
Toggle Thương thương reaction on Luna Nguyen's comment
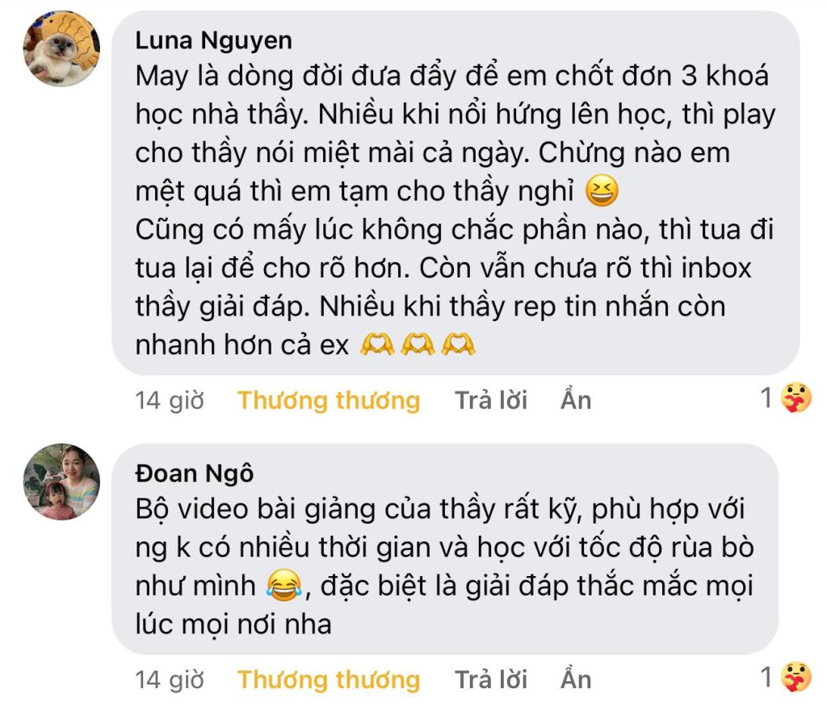coord(329,400)
